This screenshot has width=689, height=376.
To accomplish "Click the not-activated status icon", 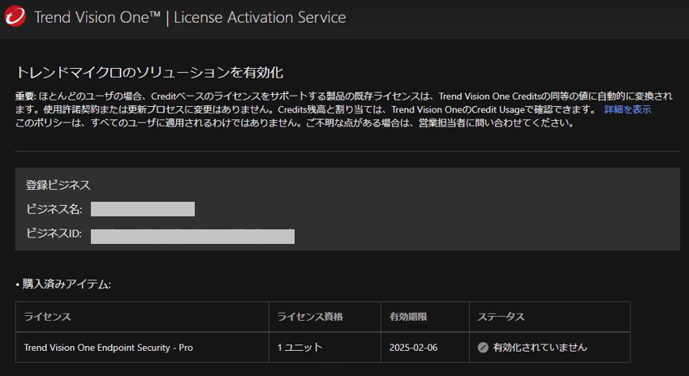I will (483, 348).
